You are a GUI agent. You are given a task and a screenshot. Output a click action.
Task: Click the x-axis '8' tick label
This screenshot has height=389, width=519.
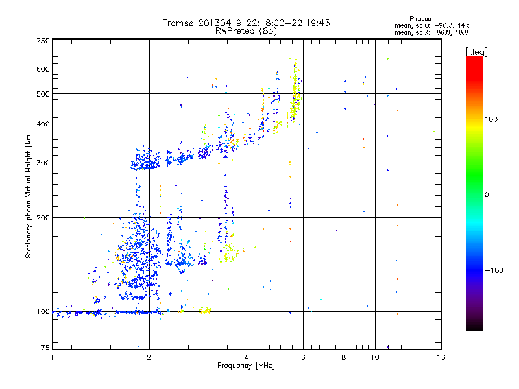pyautogui.click(x=344, y=357)
